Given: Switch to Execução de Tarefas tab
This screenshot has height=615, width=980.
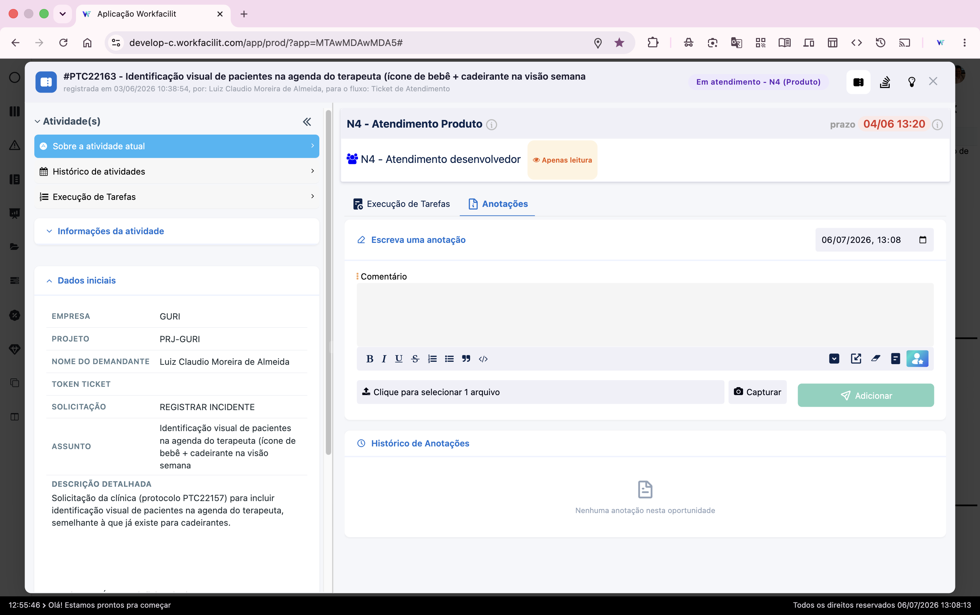Looking at the screenshot, I should pos(401,204).
